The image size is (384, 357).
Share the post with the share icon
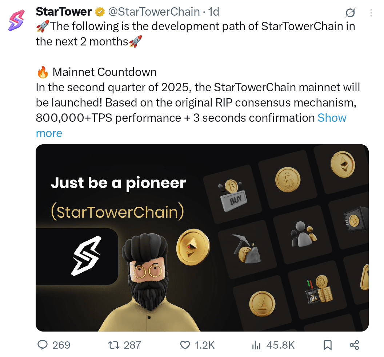click(x=353, y=345)
